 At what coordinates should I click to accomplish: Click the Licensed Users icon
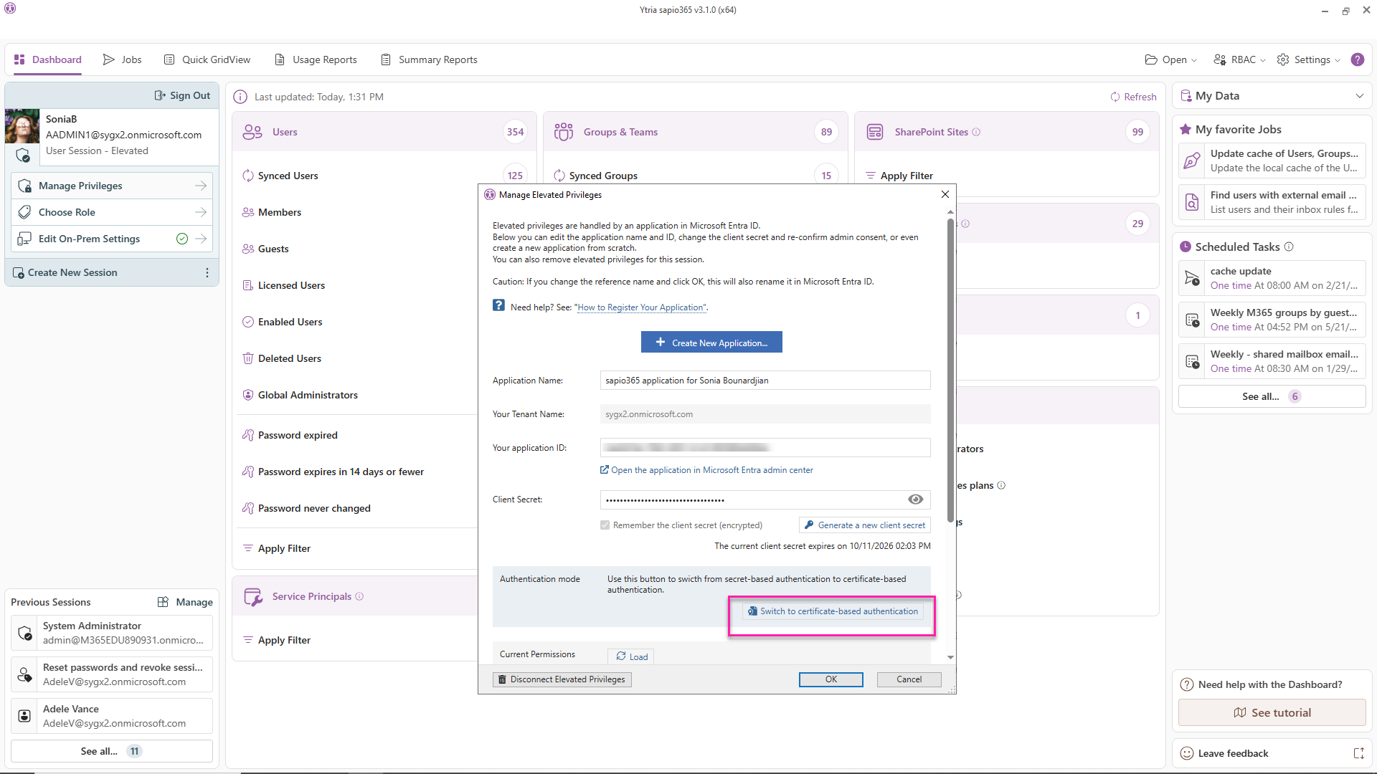(248, 285)
